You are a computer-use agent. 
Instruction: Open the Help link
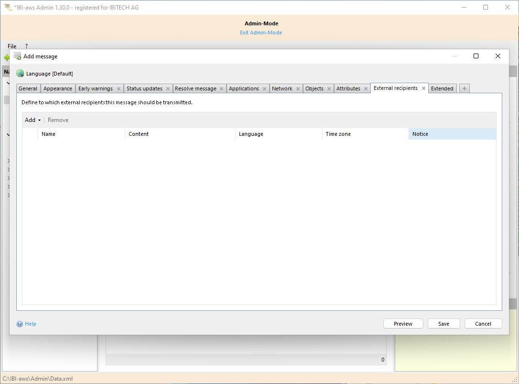tap(31, 324)
